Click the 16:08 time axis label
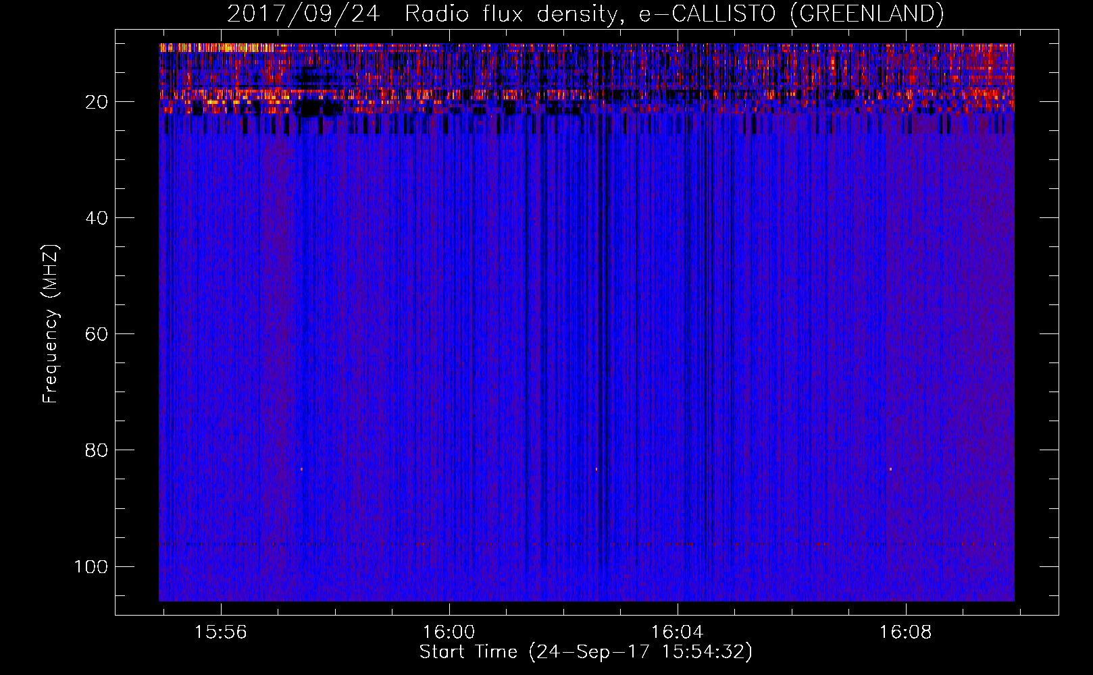1093x675 pixels. [905, 632]
